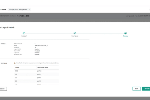Click the Logical ISL label
150x100 pixels.
(16, 53)
